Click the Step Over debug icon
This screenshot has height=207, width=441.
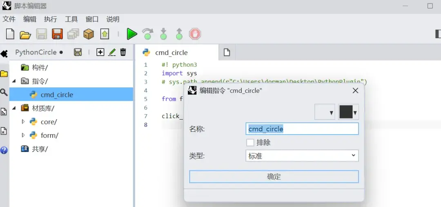coord(148,34)
